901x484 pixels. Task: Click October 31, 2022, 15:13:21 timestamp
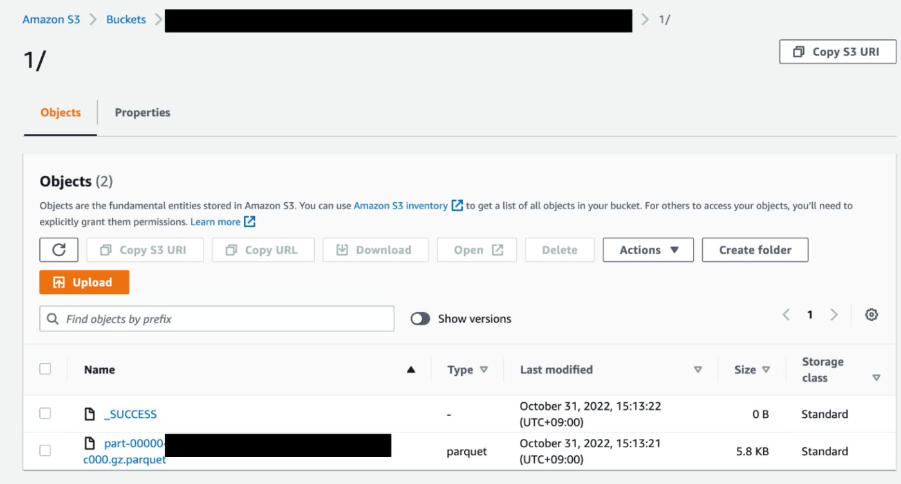tap(590, 451)
